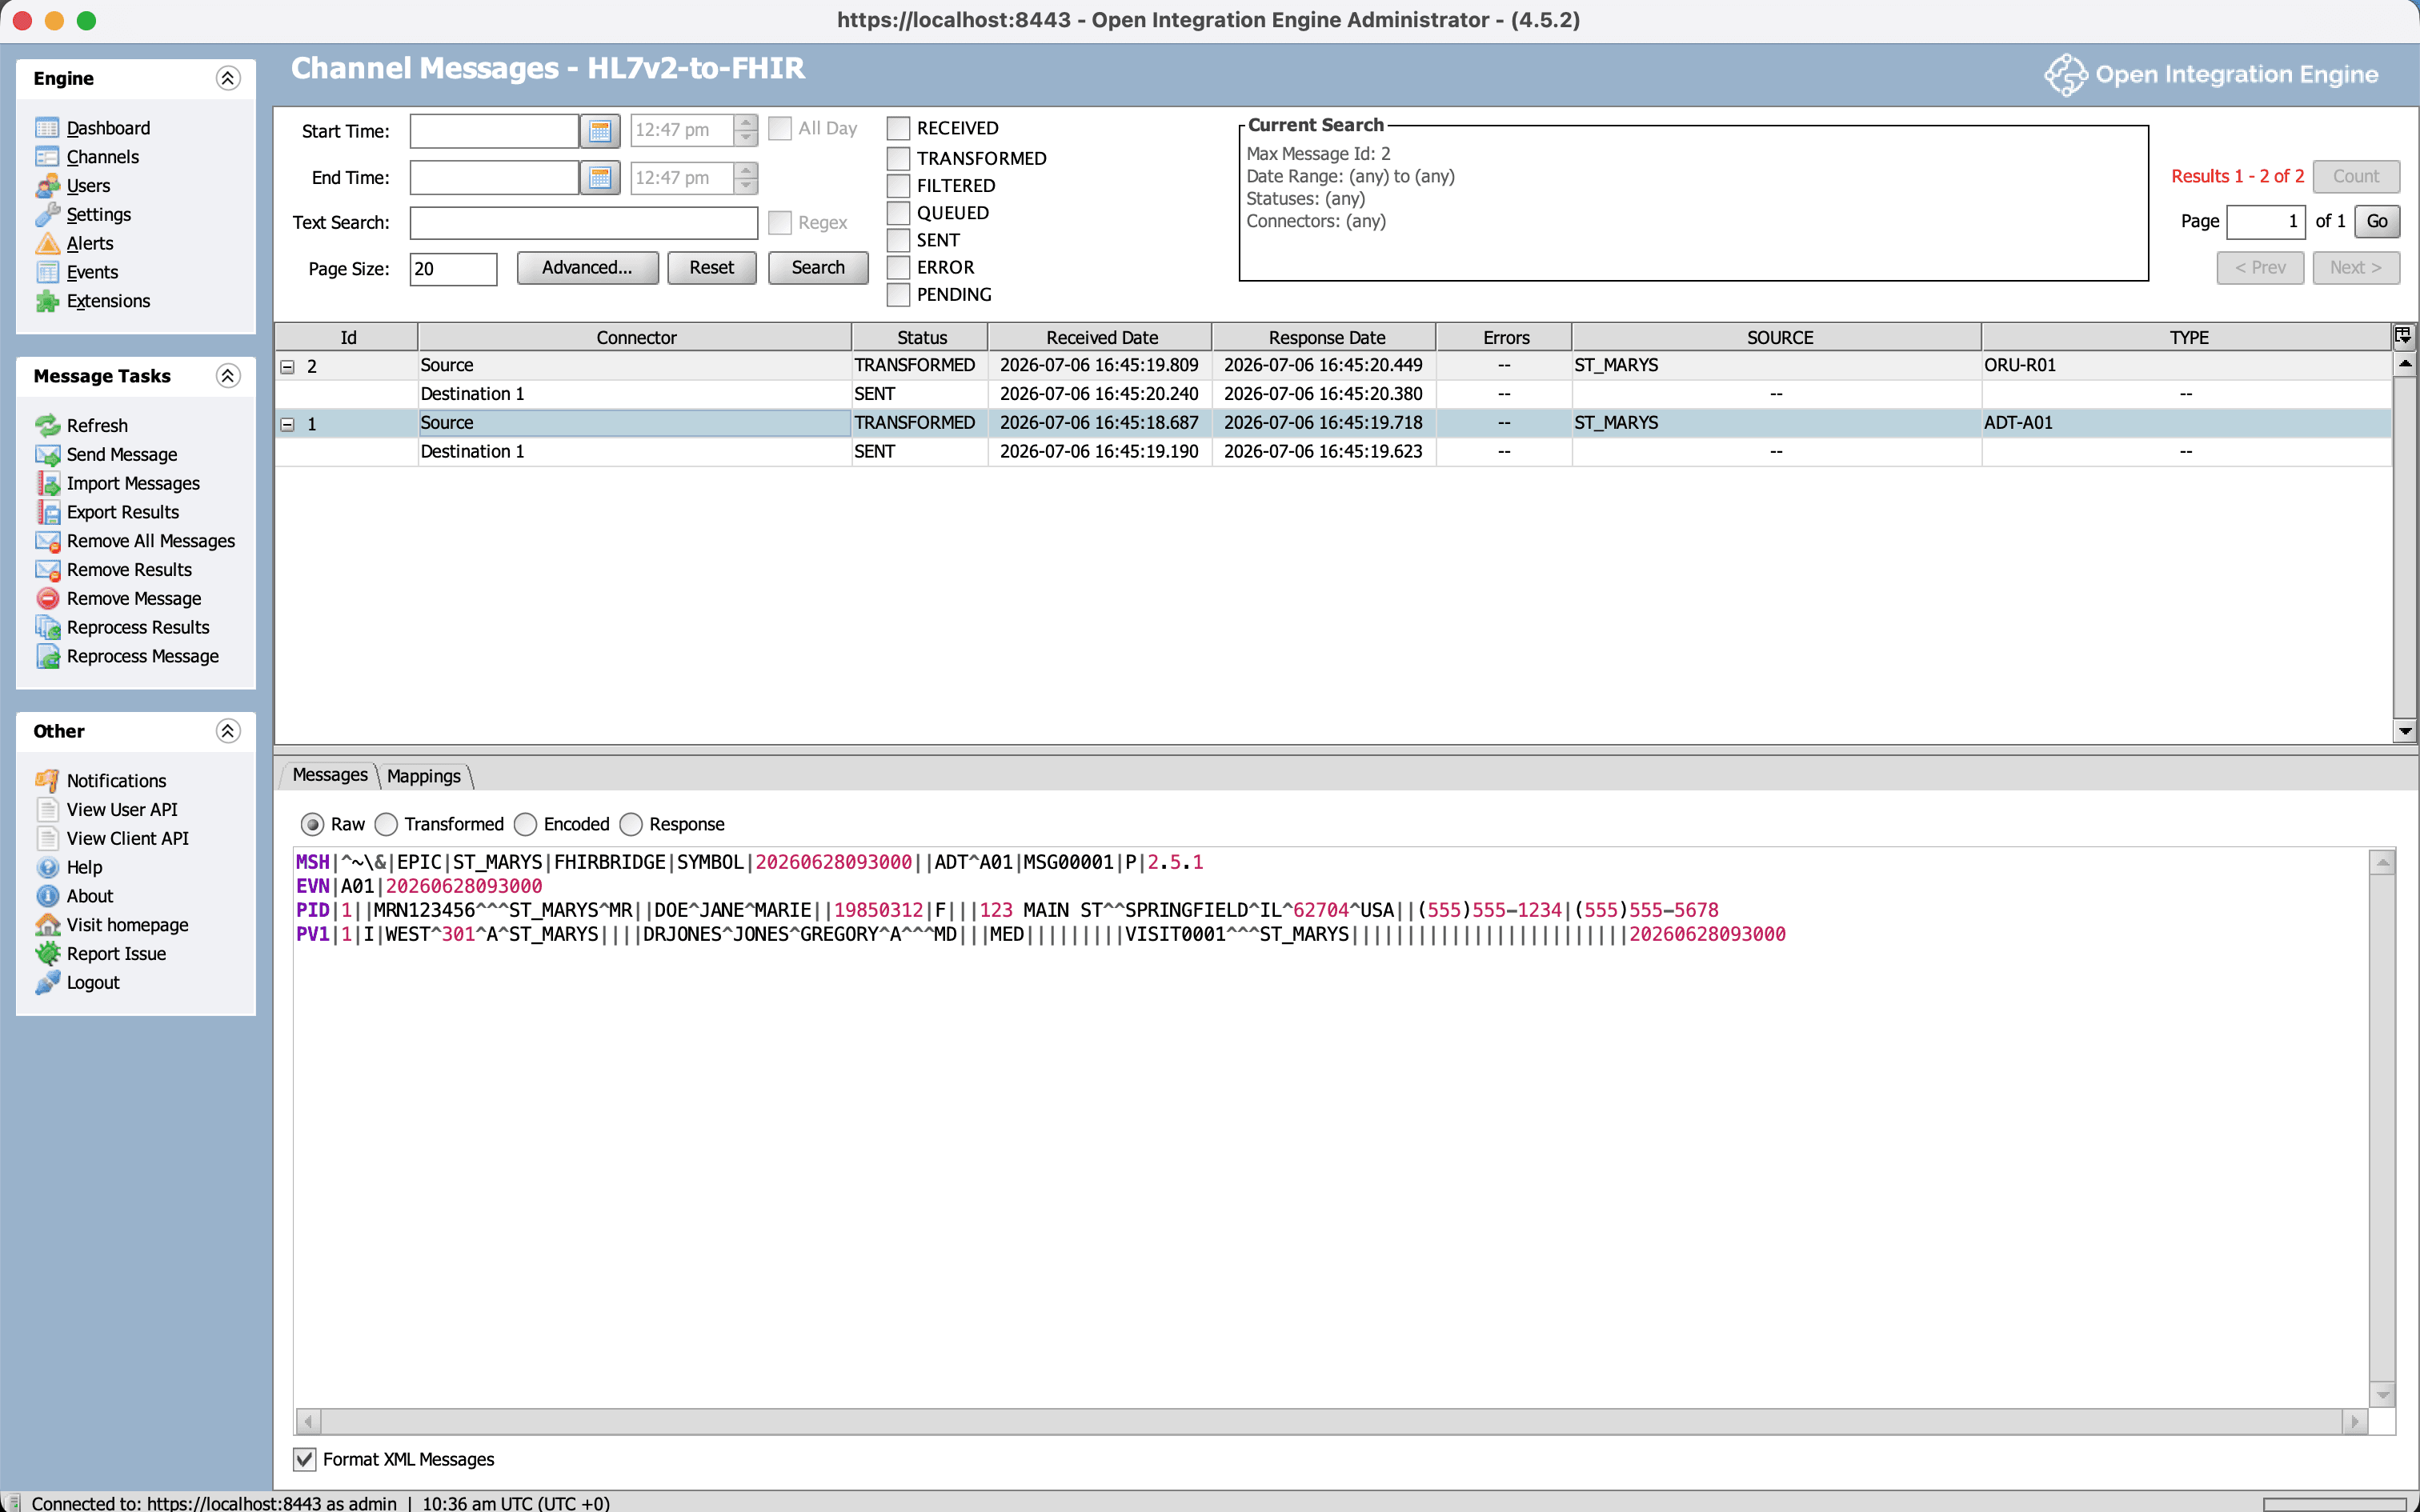
Task: Click the View User API icon
Action: pos(47,810)
